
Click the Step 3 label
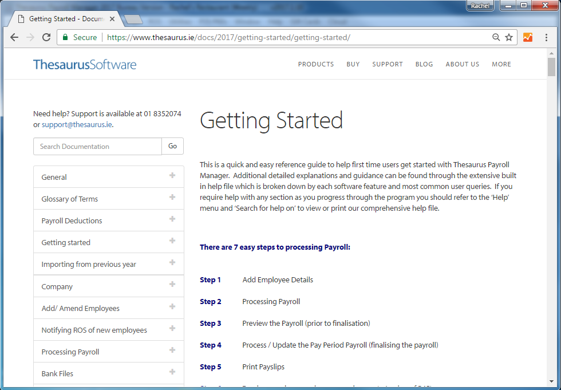(211, 324)
